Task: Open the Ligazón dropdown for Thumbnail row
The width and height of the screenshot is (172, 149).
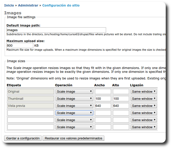Action: (144, 99)
